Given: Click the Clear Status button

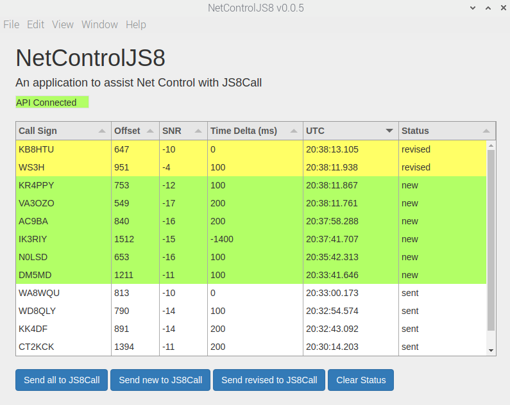Looking at the screenshot, I should point(361,380).
